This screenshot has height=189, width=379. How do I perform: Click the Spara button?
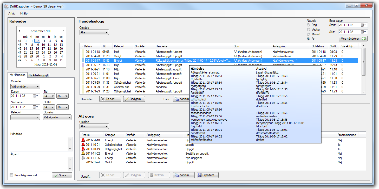(62, 175)
